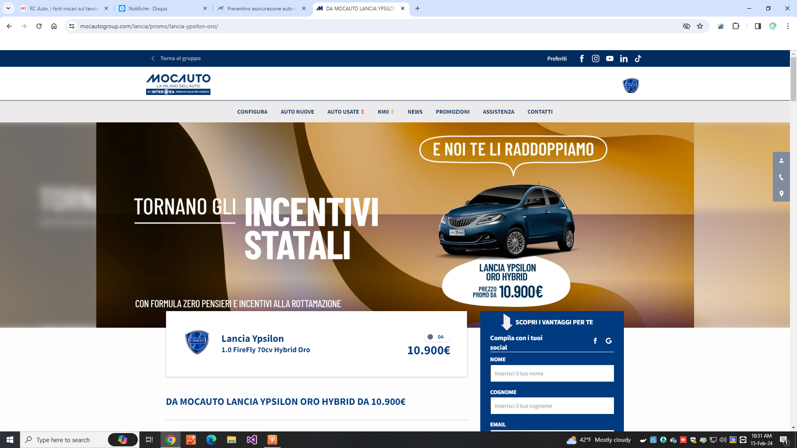Screen dimensions: 797x448
Task: Switch to RC Auto rincari tab
Action: click(x=64, y=8)
